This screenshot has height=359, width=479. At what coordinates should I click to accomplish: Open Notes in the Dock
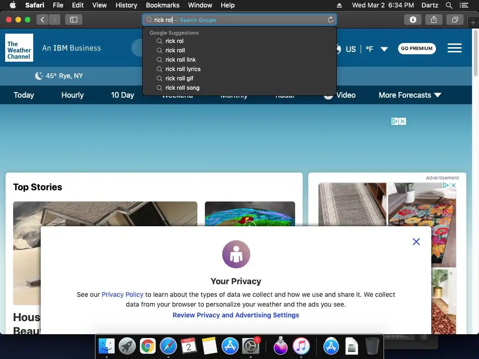click(x=209, y=346)
